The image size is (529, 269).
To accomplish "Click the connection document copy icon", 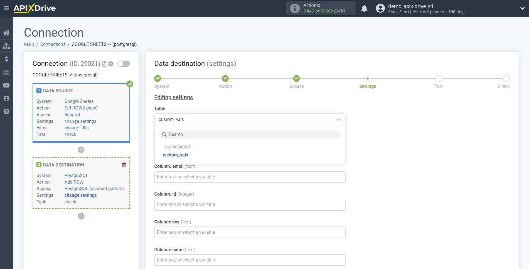I will 104,64.
